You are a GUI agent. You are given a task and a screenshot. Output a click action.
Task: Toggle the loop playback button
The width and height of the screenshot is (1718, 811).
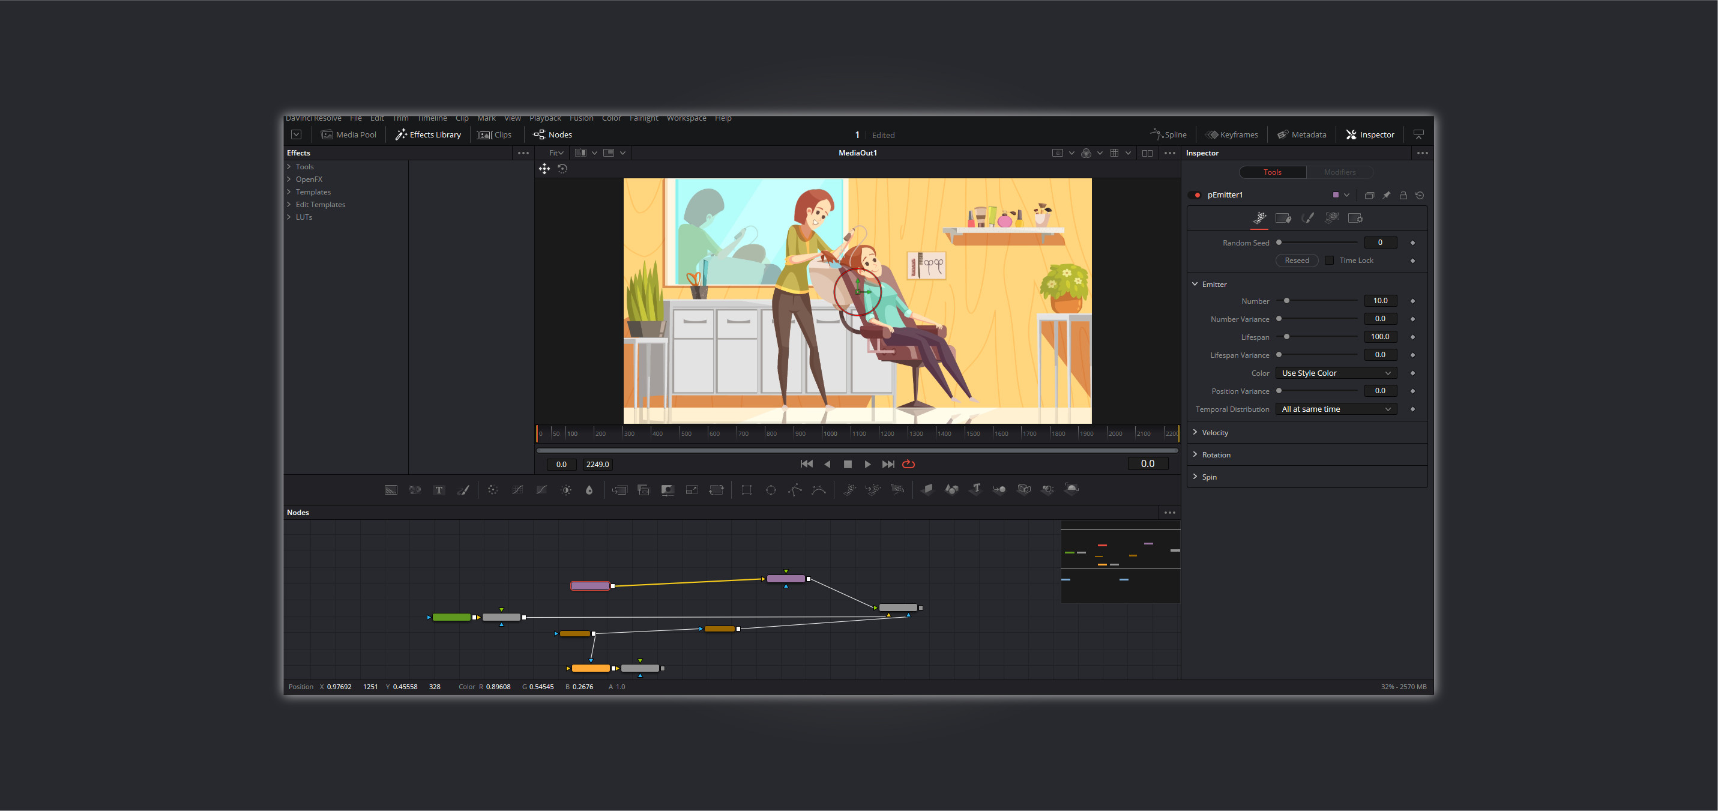tap(908, 464)
